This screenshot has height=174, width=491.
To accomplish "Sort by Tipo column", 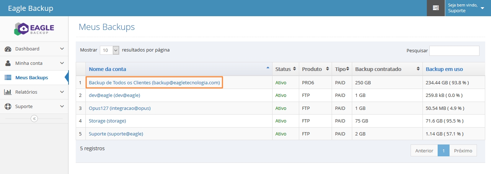I will (x=342, y=69).
